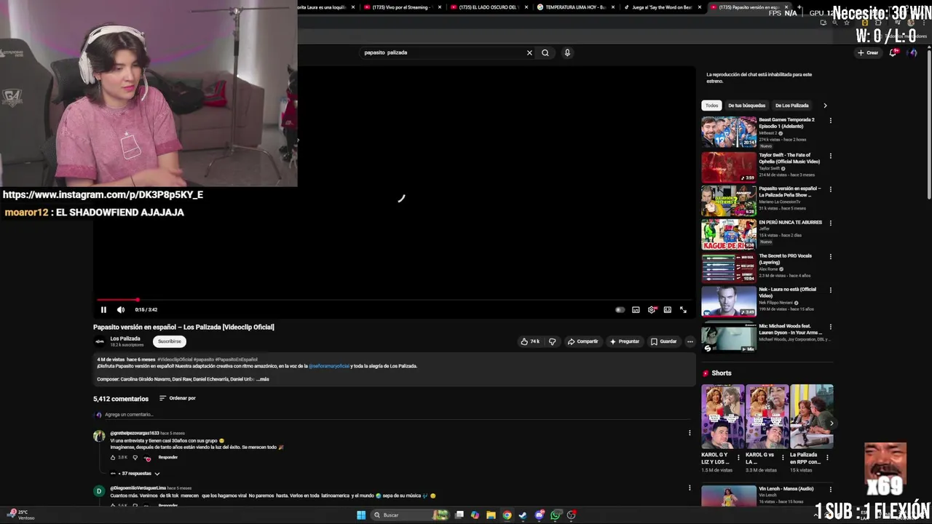Expand description with ...más
This screenshot has width=932, height=524.
(x=262, y=379)
